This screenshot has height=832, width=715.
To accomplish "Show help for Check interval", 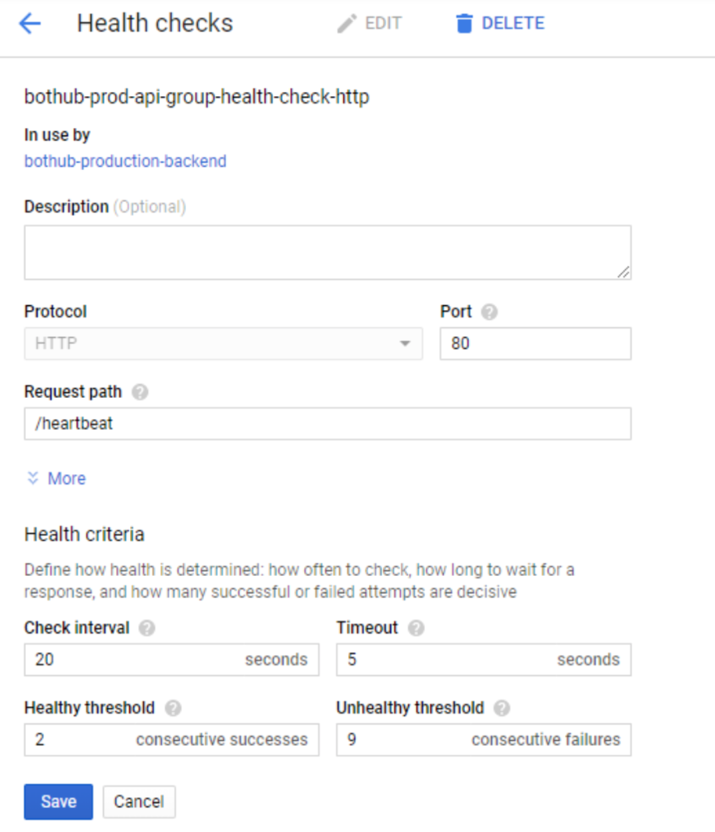I will coord(147,628).
